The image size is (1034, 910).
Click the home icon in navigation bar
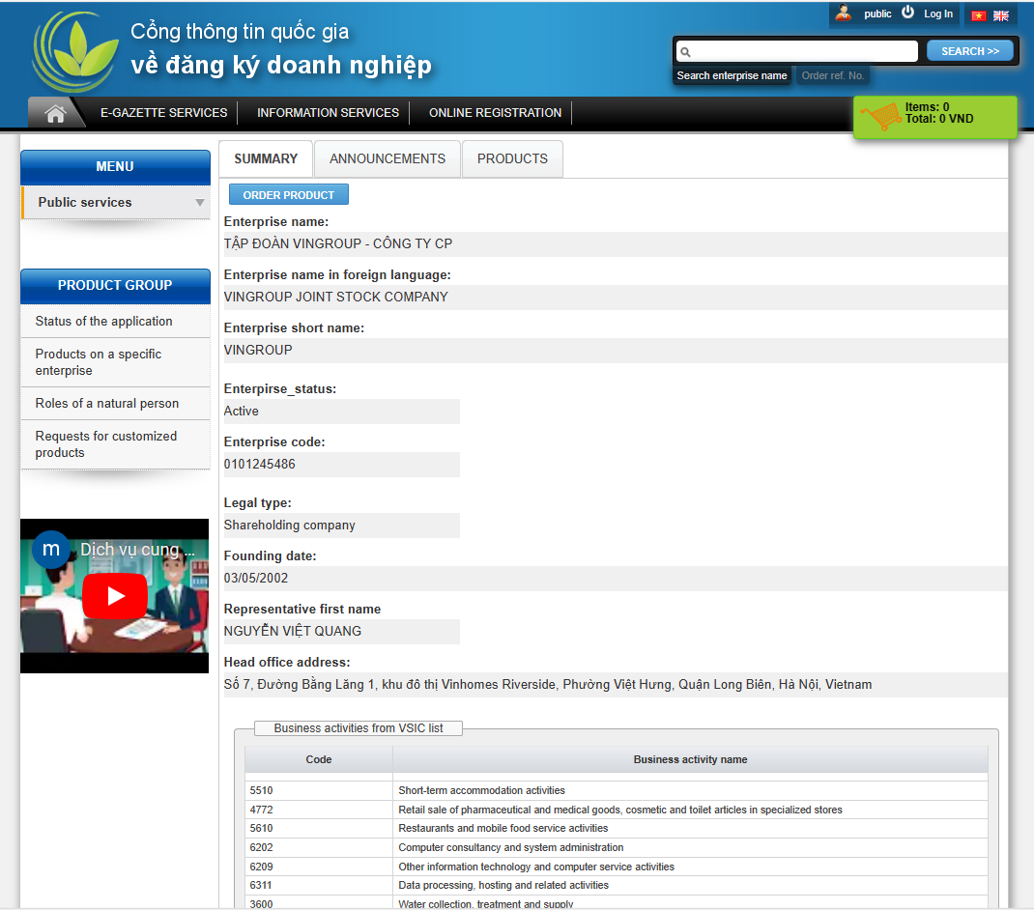[55, 113]
